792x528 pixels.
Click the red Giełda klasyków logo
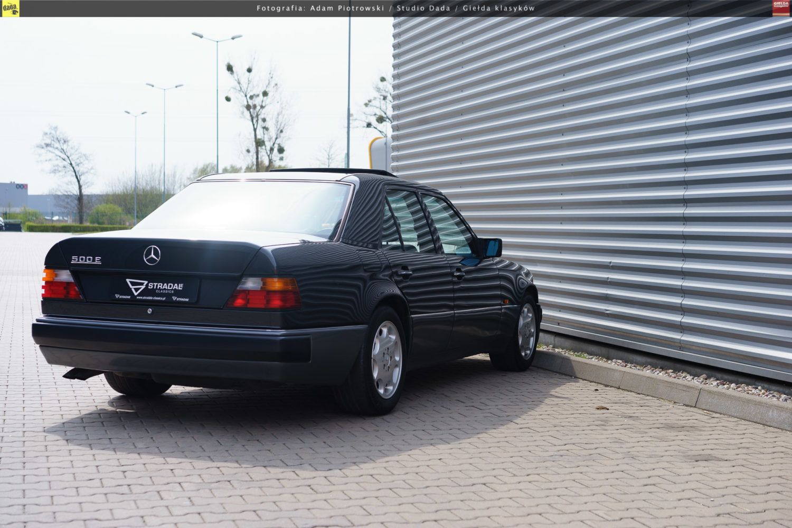(781, 8)
